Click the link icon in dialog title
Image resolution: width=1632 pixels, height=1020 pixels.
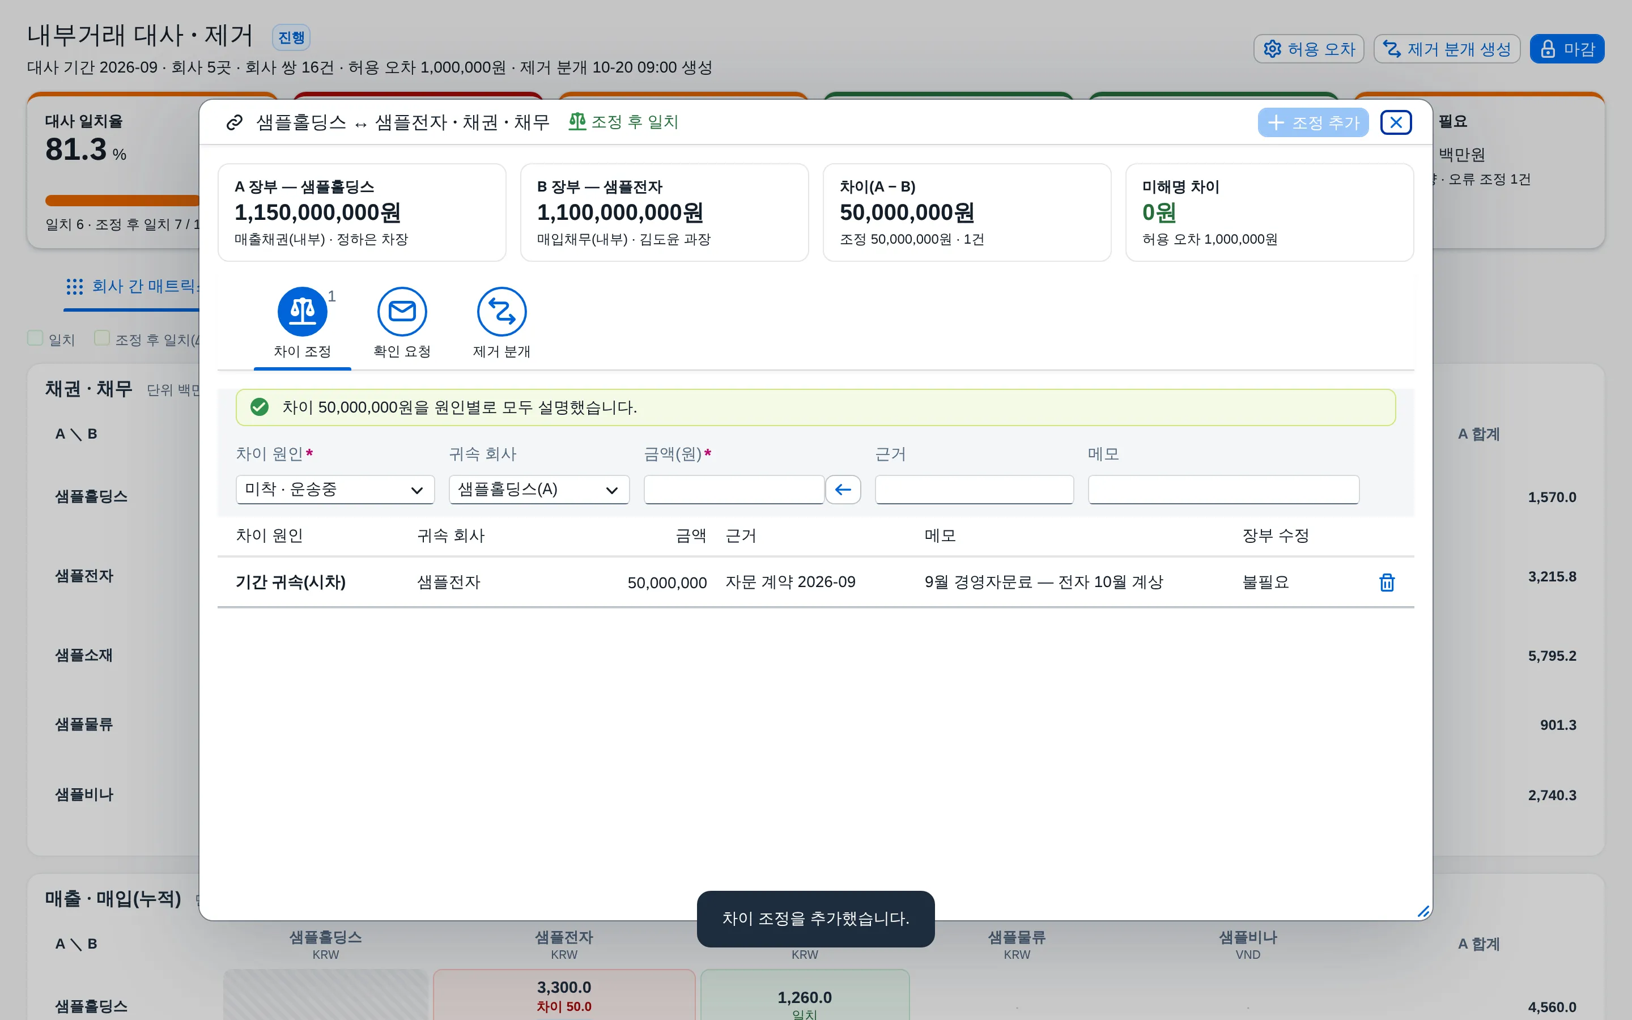click(x=234, y=123)
